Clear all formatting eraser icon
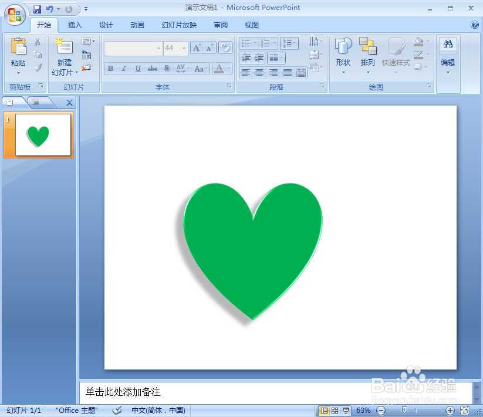 [225, 48]
